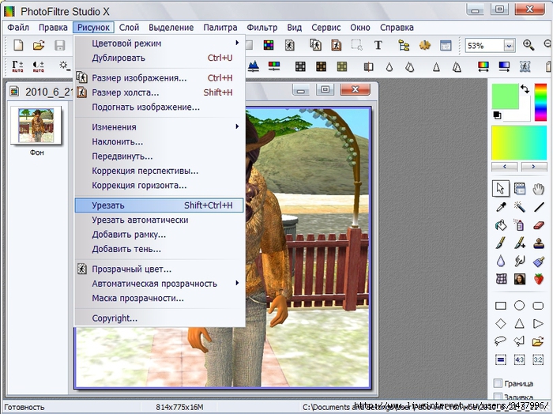Open the Фильтр menu
This screenshot has height=414, width=553.
point(261,27)
